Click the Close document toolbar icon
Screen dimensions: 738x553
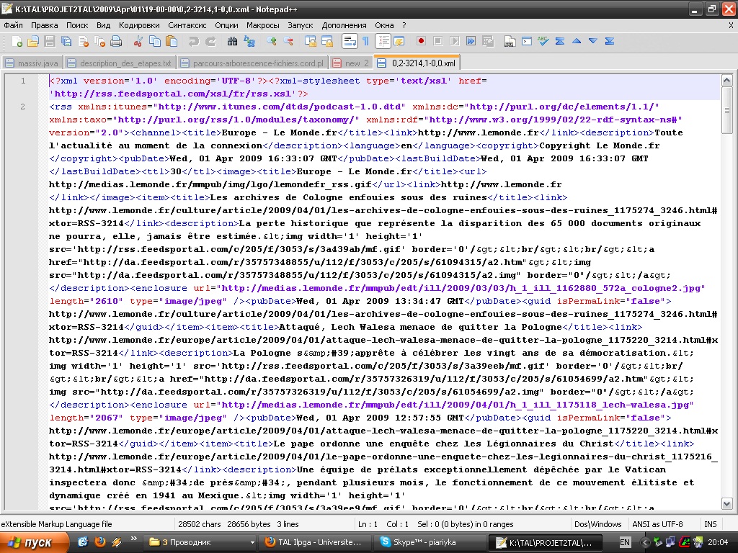click(84, 42)
